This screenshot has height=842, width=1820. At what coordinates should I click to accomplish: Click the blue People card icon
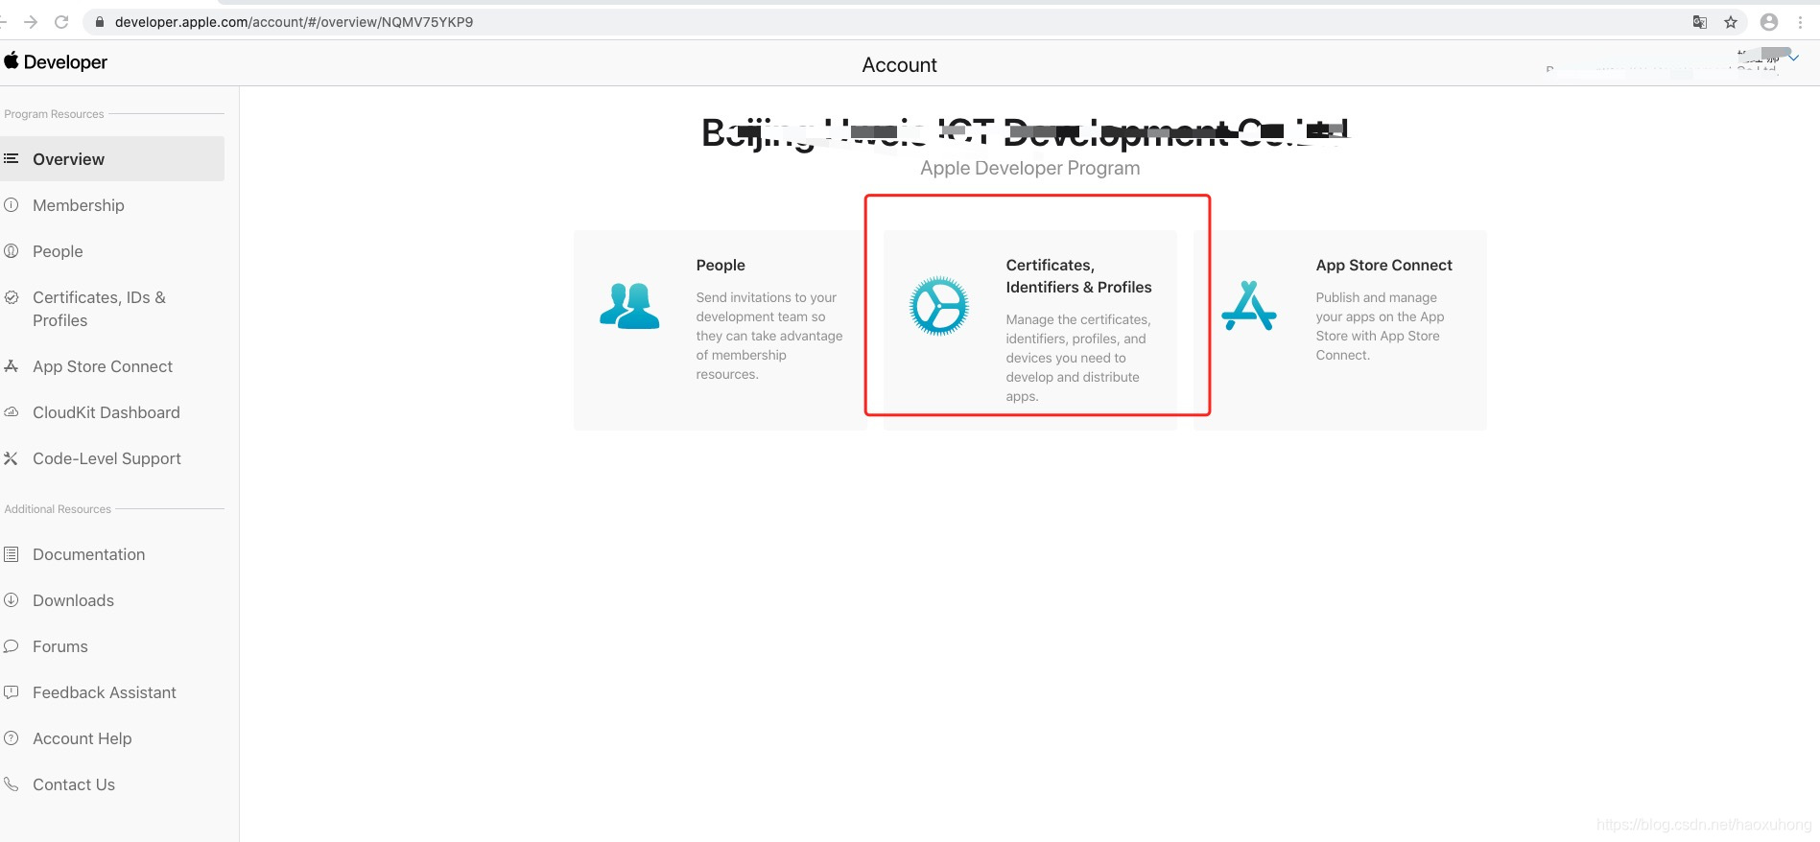click(x=629, y=306)
